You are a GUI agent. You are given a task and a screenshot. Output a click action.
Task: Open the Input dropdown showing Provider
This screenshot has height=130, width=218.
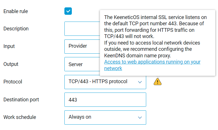tap(82, 46)
